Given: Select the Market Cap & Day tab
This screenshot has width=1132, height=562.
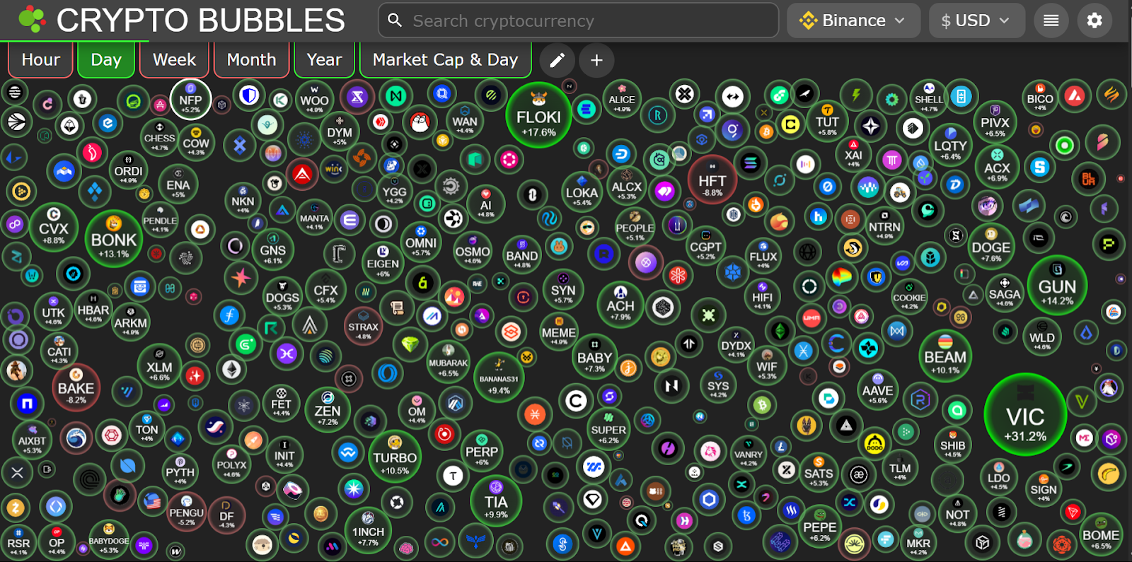Looking at the screenshot, I should click(445, 60).
